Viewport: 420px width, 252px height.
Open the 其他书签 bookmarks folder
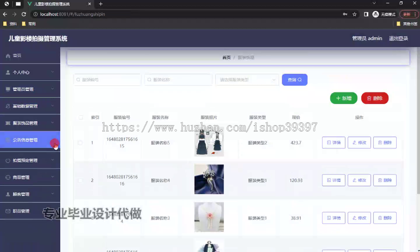click(407, 24)
